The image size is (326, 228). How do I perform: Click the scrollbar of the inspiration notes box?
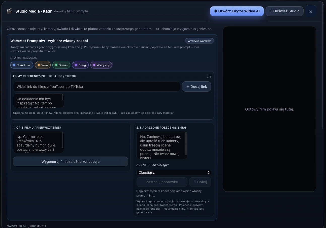click(x=62, y=97)
